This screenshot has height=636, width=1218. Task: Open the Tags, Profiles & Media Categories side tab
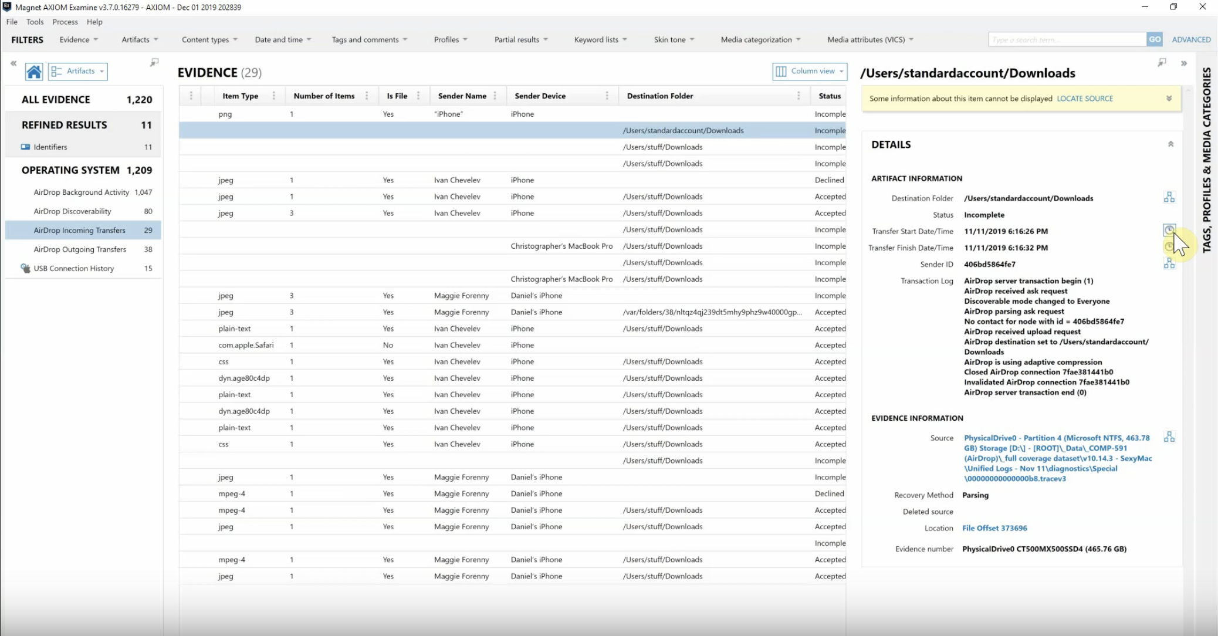[x=1206, y=160]
